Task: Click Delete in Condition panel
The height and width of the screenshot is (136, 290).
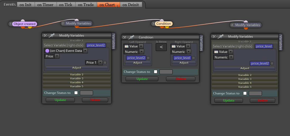Action: coord(181,79)
